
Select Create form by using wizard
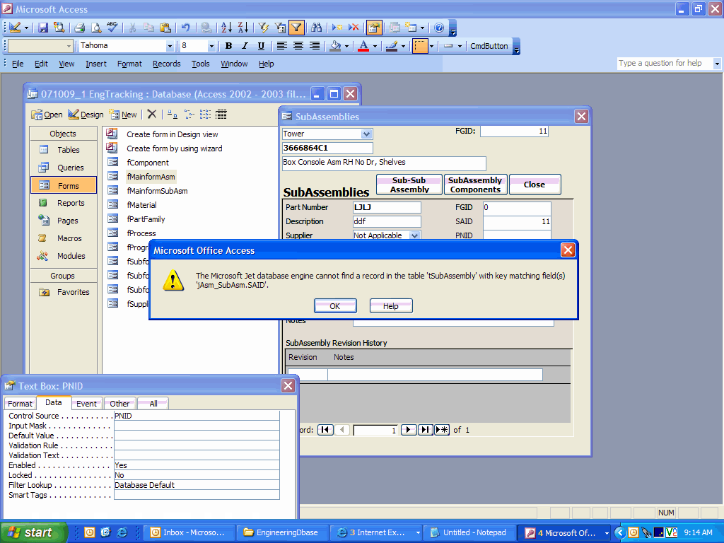pyautogui.click(x=174, y=148)
